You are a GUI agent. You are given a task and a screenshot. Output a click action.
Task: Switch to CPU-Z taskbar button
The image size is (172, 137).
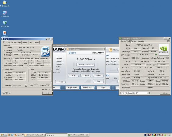(x=57, y=135)
